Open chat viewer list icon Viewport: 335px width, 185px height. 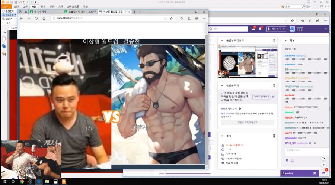pos(293,160)
